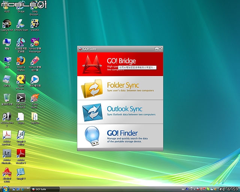Image resolution: width=240 pixels, height=192 pixels.
Task: Click 'Sync Outlook data between two computers' text
Action: [131, 114]
